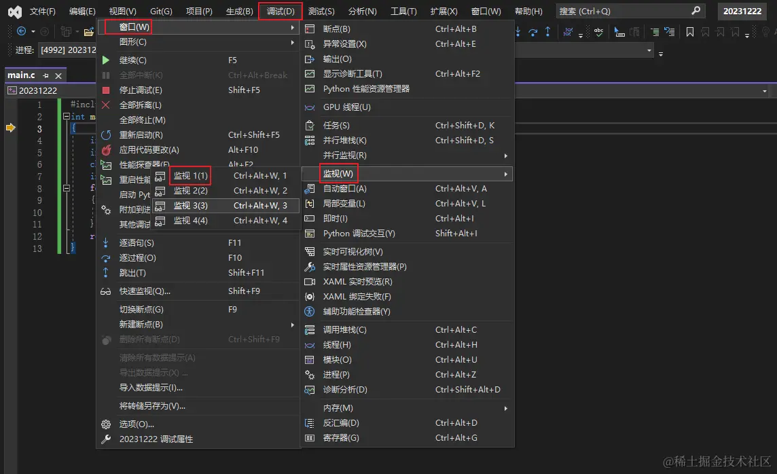
Task: Click Python 调试交互(Y) icon
Action: pyautogui.click(x=310, y=234)
